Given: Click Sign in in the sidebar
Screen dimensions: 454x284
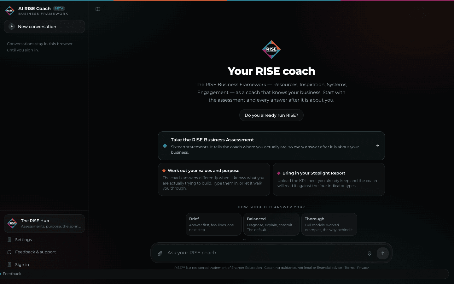Looking at the screenshot, I should 44,264.
